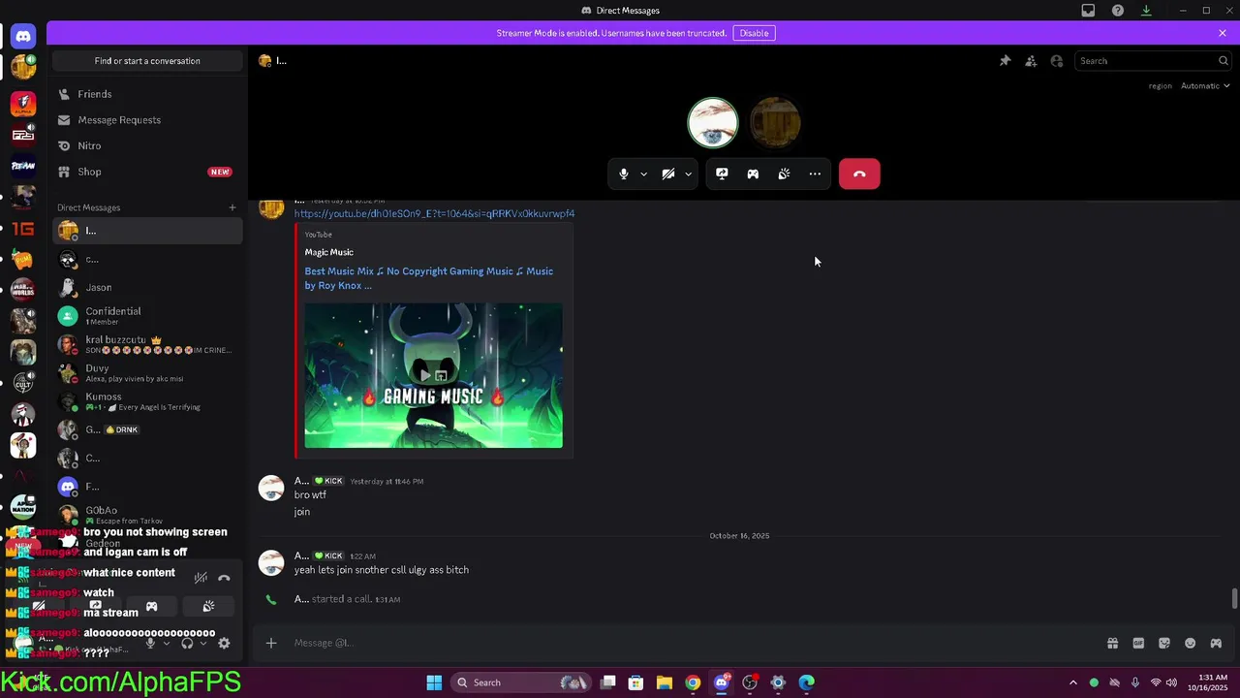Image resolution: width=1240 pixels, height=698 pixels.
Task: Create a new DM with plus icon
Action: pos(232,207)
